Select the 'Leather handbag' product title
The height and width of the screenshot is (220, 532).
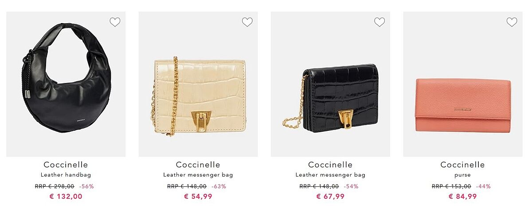[x=66, y=175]
